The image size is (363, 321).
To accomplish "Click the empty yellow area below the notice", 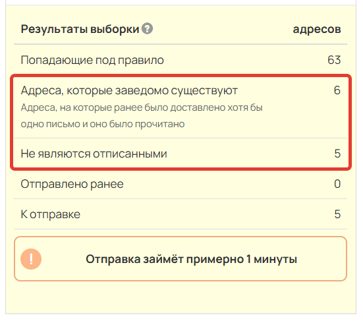I will [181, 297].
